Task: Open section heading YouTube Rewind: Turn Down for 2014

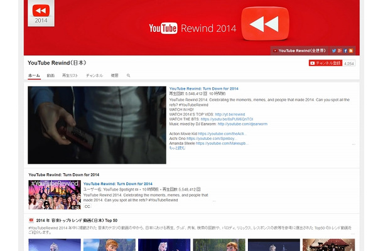Action: [64, 175]
